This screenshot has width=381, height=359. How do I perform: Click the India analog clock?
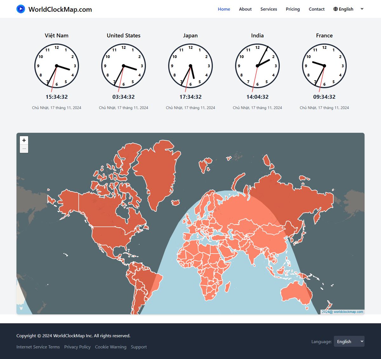click(257, 66)
